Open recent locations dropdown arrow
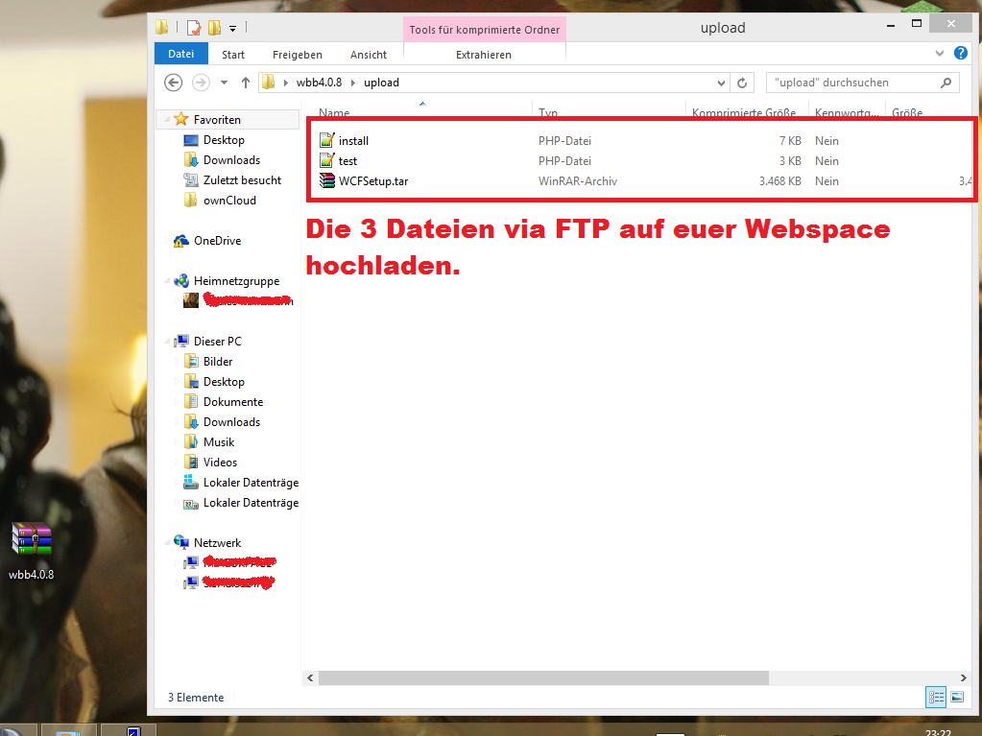The image size is (982, 736). [224, 83]
